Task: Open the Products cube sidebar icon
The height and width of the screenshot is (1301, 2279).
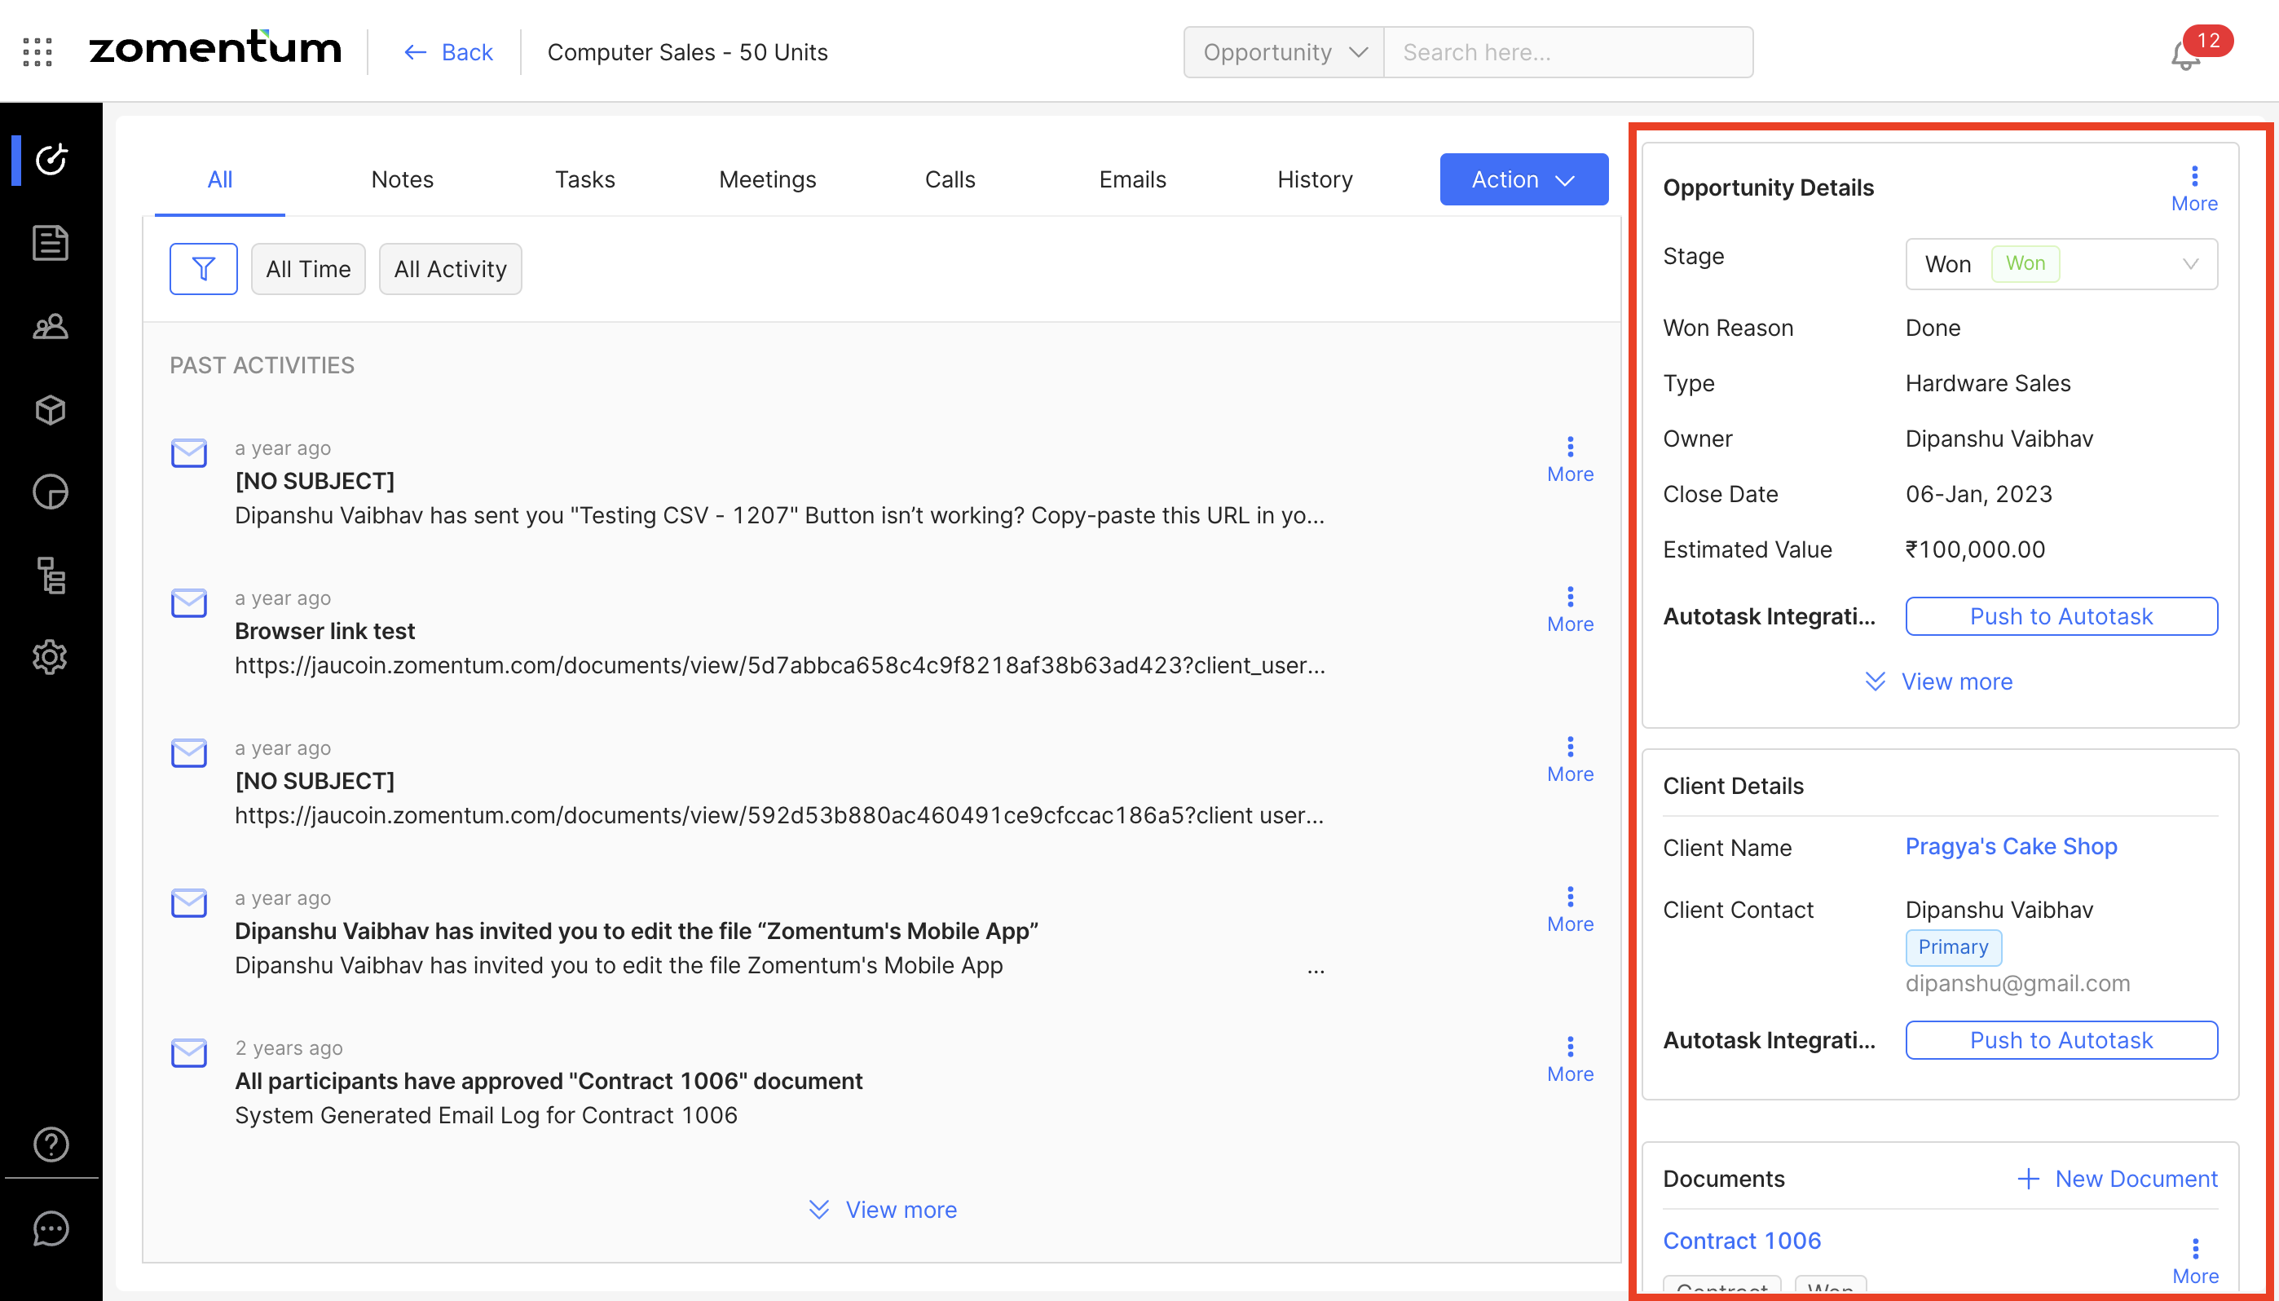Action: coord(50,410)
